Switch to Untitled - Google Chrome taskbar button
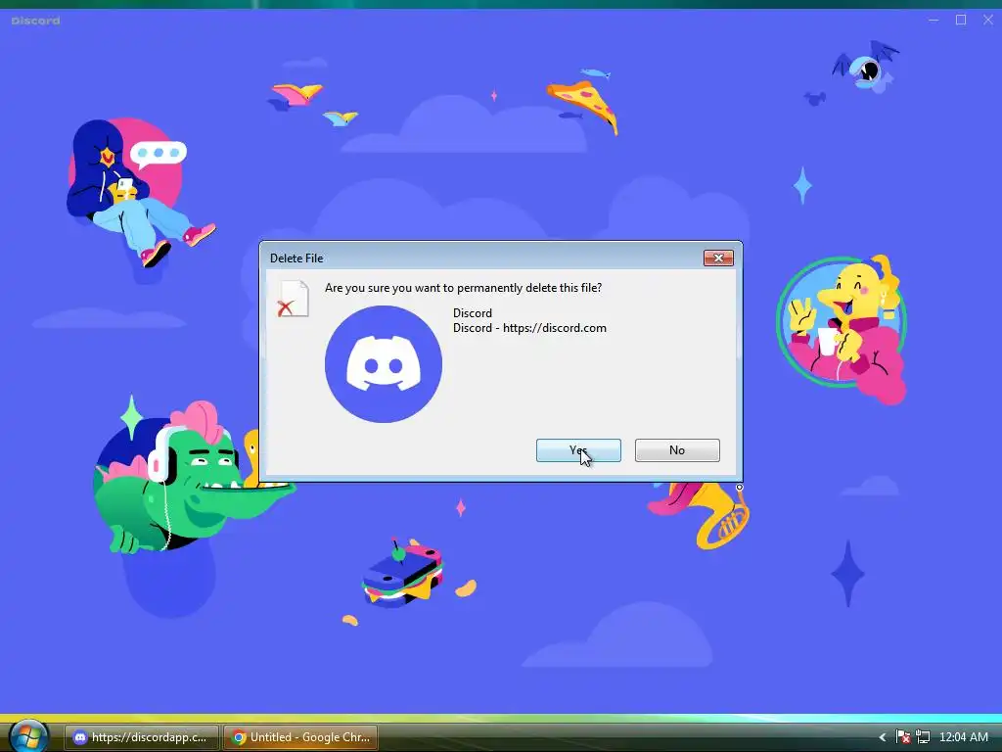The image size is (1002, 752). tap(300, 737)
